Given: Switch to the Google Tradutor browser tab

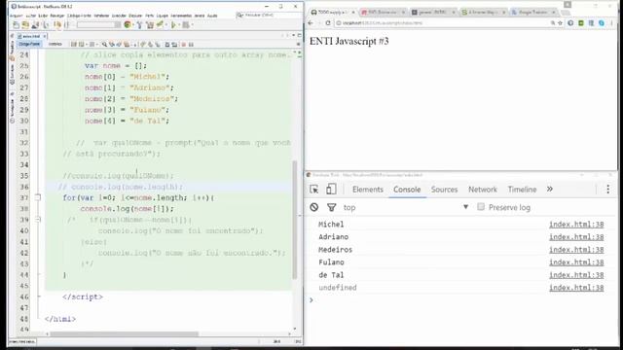Looking at the screenshot, I should [533, 13].
